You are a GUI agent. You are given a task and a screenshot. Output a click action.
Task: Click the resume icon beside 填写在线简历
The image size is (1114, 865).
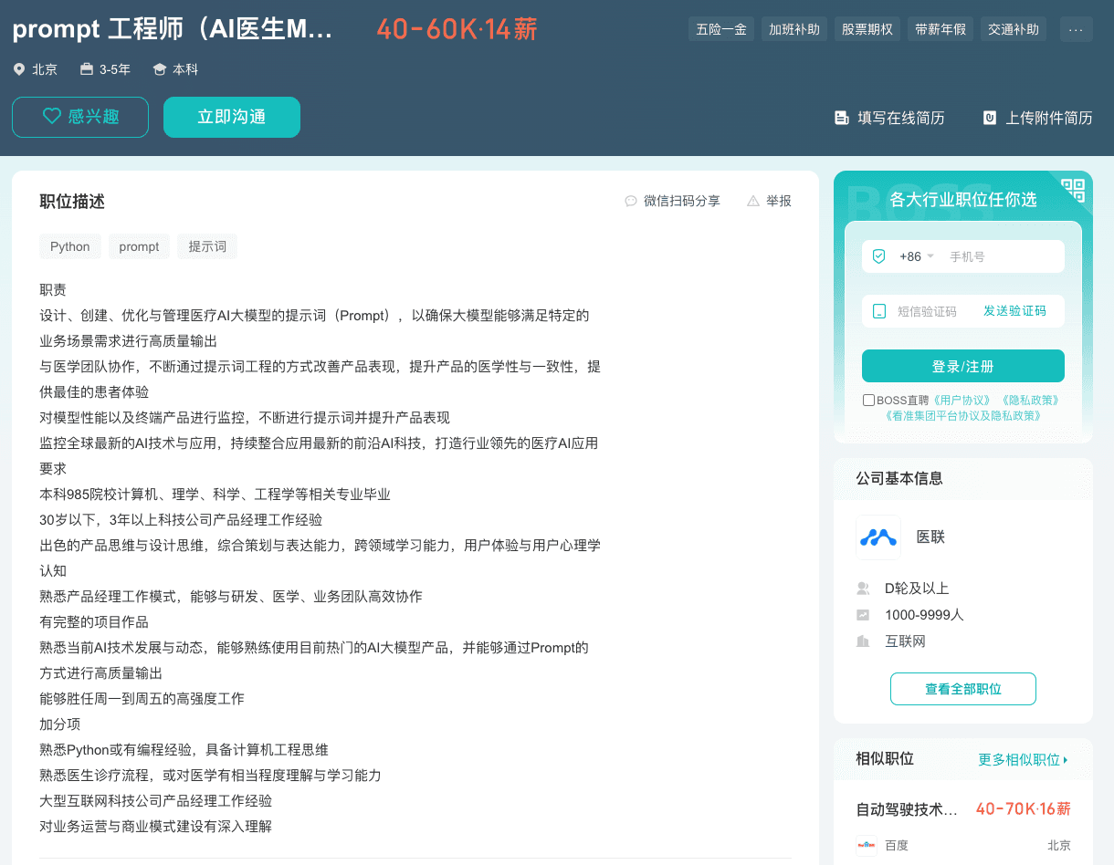tap(841, 117)
